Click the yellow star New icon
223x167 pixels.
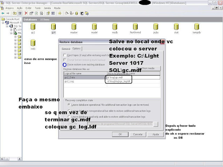[x=60, y=13]
